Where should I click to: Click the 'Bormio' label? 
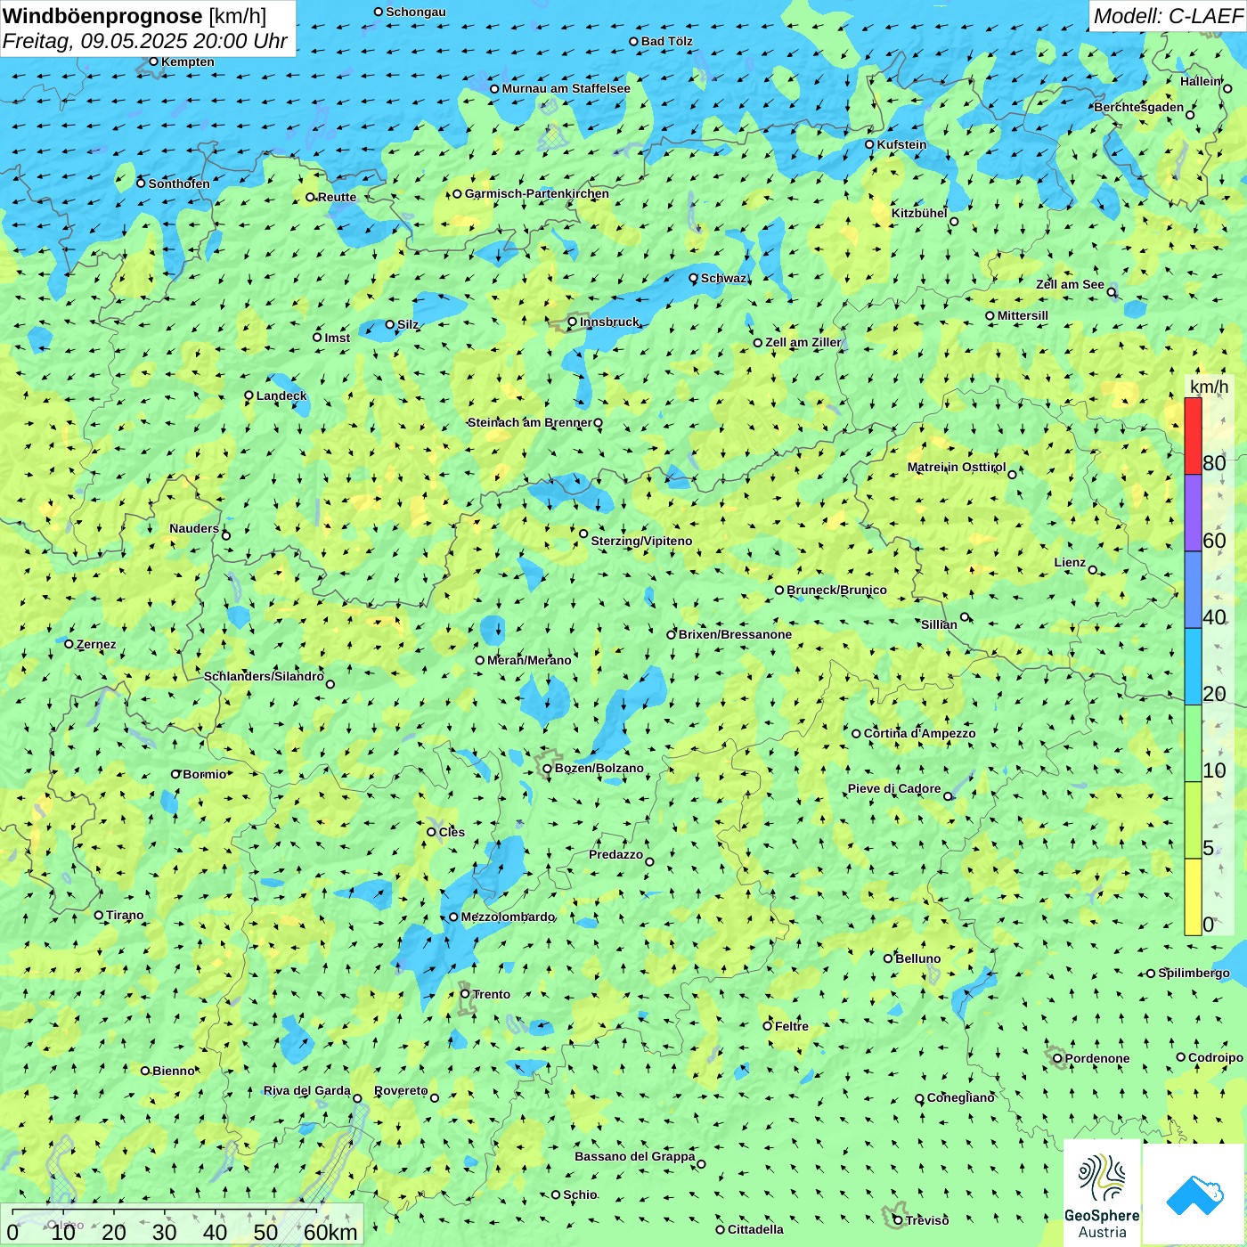tap(205, 774)
